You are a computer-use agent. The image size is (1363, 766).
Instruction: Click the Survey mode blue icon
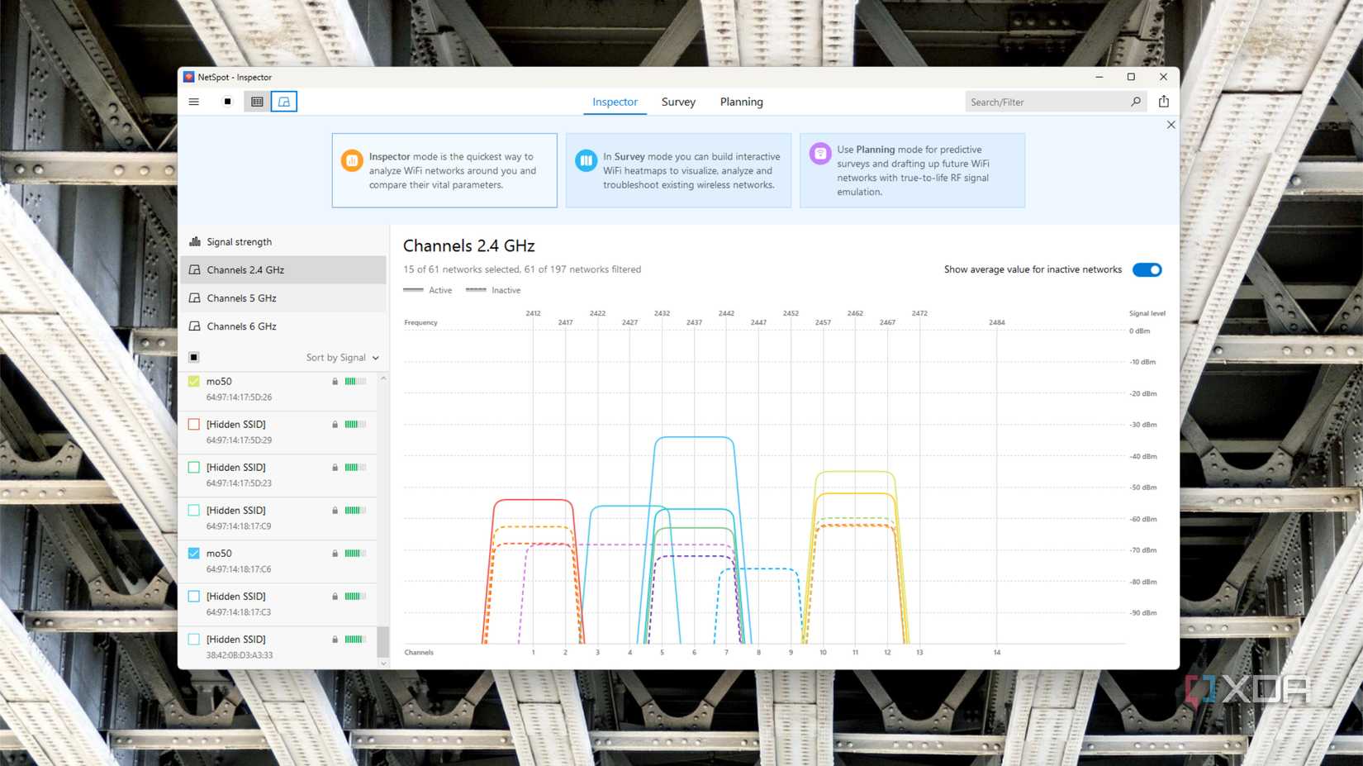[586, 160]
